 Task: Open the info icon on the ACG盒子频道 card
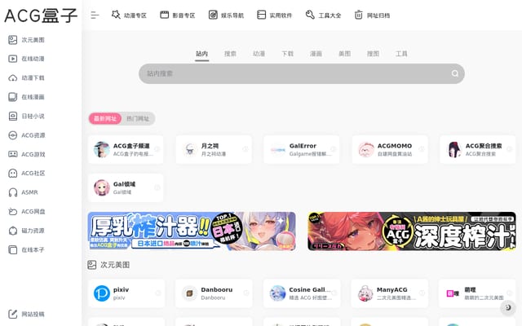tap(157, 149)
